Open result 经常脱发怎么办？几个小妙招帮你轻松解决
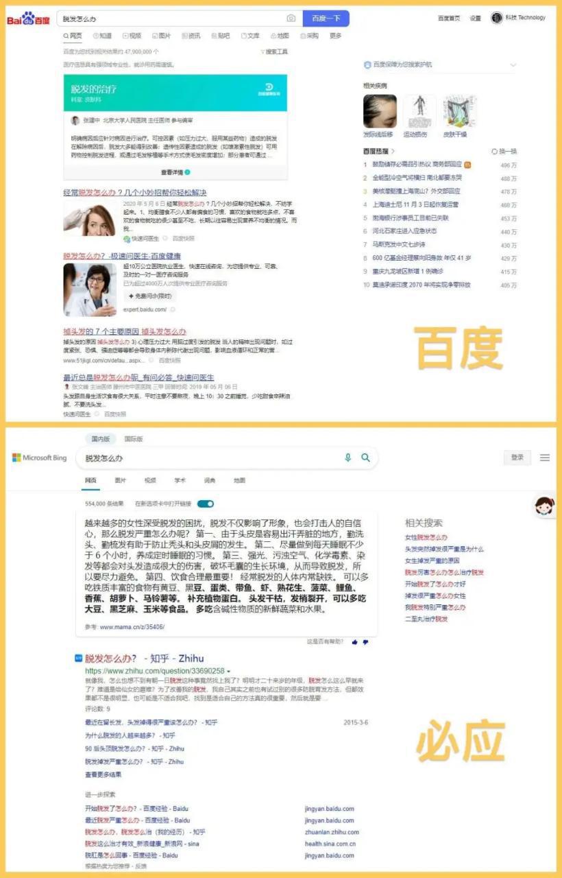This screenshot has height=878, width=562. tap(135, 193)
